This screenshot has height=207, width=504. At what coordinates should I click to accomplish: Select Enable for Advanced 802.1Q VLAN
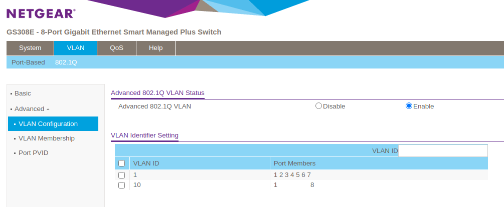tap(409, 106)
